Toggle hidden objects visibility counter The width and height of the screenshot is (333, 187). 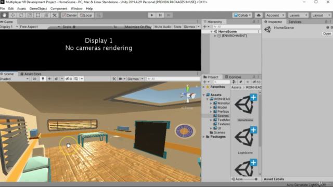click(69, 79)
